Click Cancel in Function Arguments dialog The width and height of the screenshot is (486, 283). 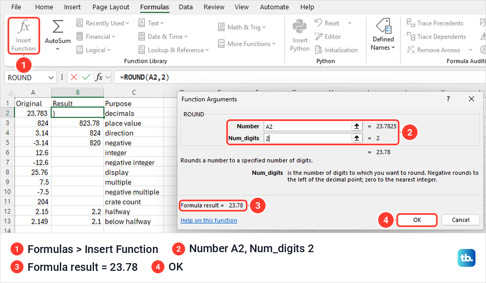pyautogui.click(x=460, y=220)
